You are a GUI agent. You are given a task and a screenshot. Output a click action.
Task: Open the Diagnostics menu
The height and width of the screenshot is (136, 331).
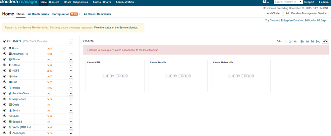(x=82, y=2)
